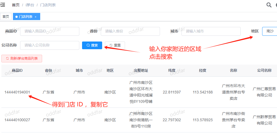The height and width of the screenshot is (138, 277).
Task: Select store ID 144440100027 cell
Action: 17,120
